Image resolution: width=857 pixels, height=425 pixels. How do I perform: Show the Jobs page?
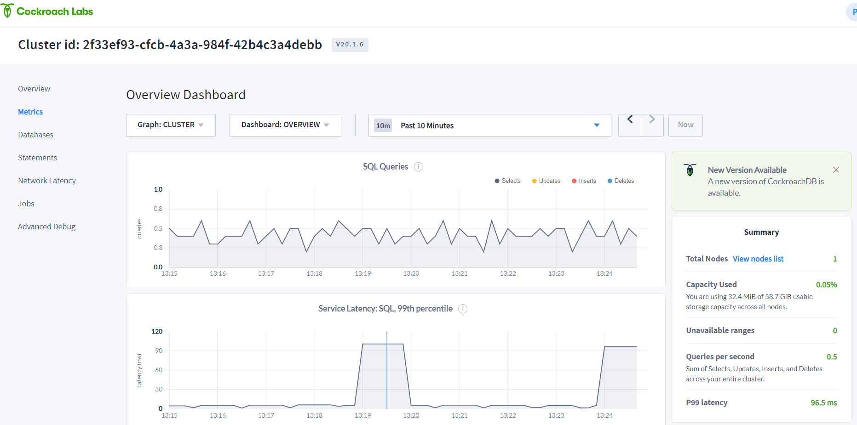pos(26,204)
